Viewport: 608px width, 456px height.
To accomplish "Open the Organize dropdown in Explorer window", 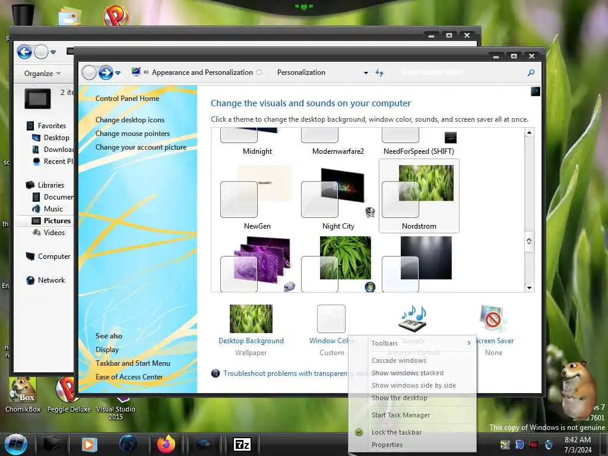I will [42, 73].
